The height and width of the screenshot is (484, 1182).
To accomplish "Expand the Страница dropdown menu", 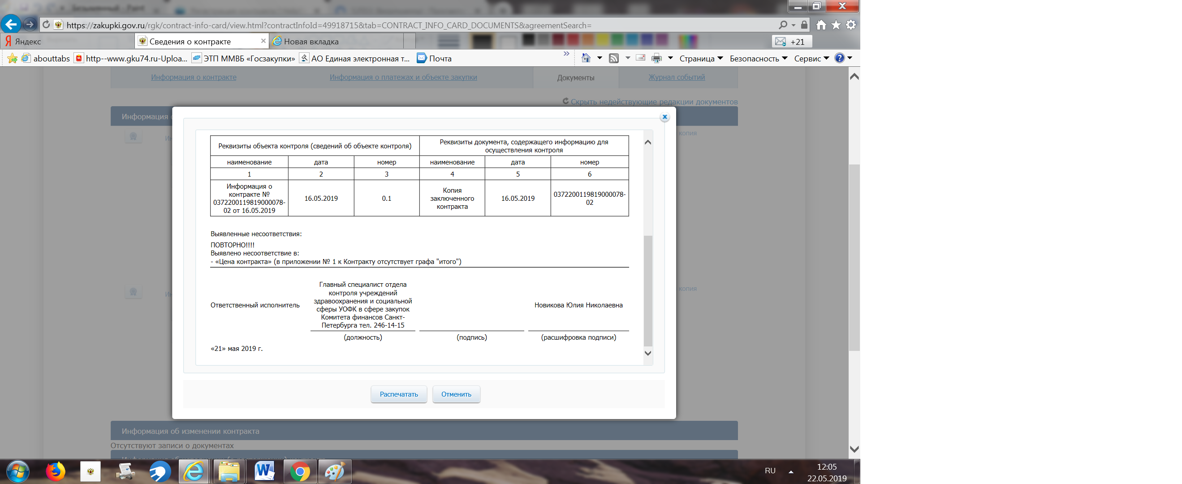I will (701, 58).
